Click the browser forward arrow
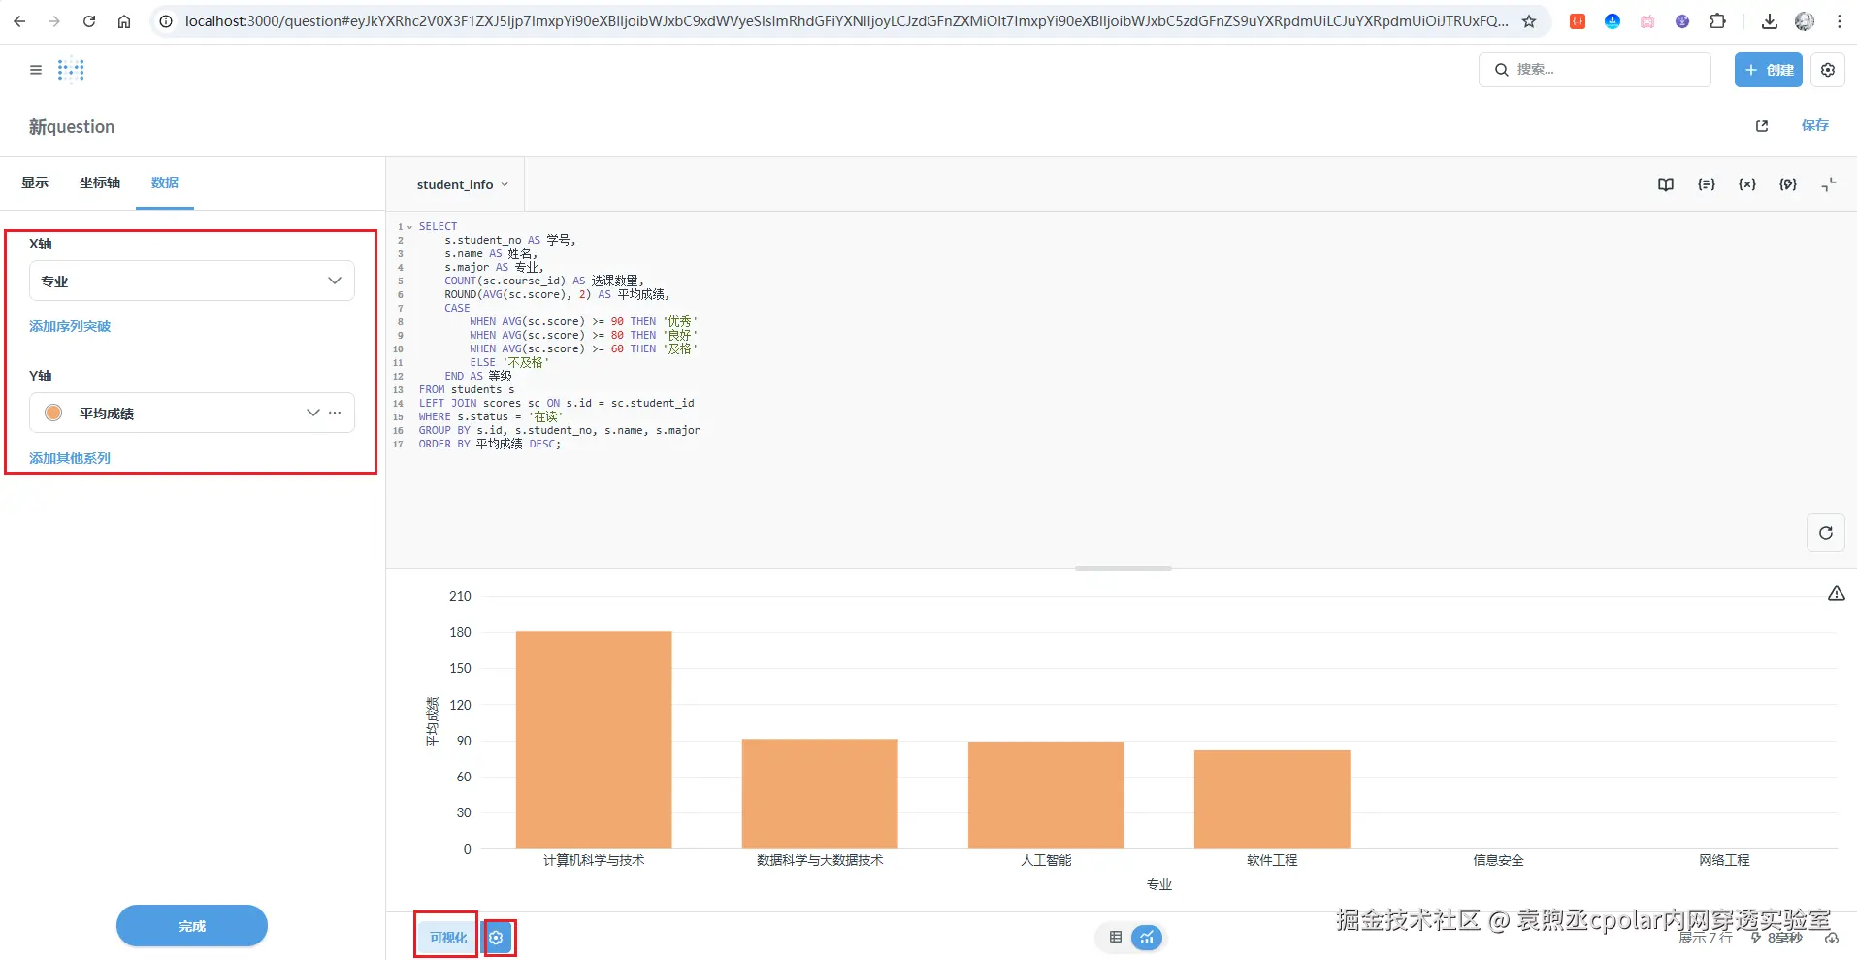This screenshot has width=1857, height=960. click(54, 21)
